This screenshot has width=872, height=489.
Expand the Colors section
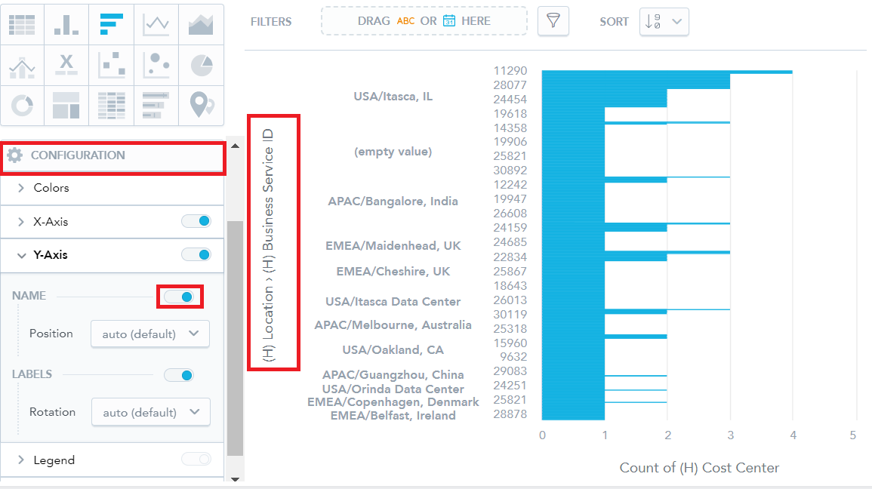[51, 188]
